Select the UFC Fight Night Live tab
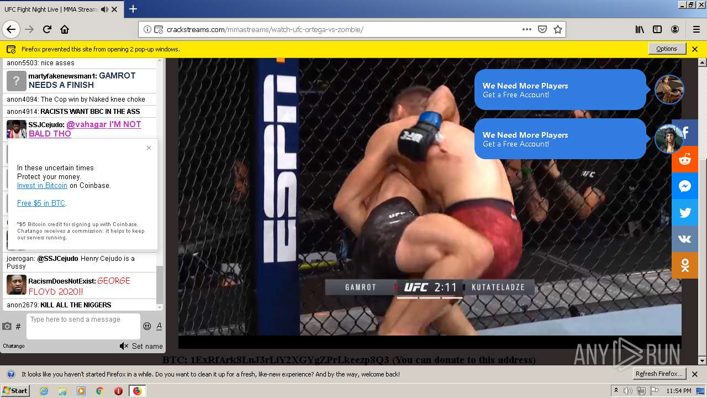 (x=61, y=9)
